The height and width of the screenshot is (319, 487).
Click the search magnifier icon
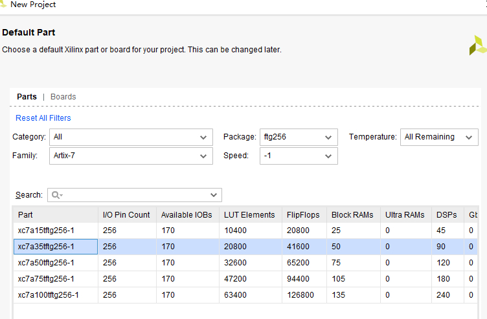point(56,195)
